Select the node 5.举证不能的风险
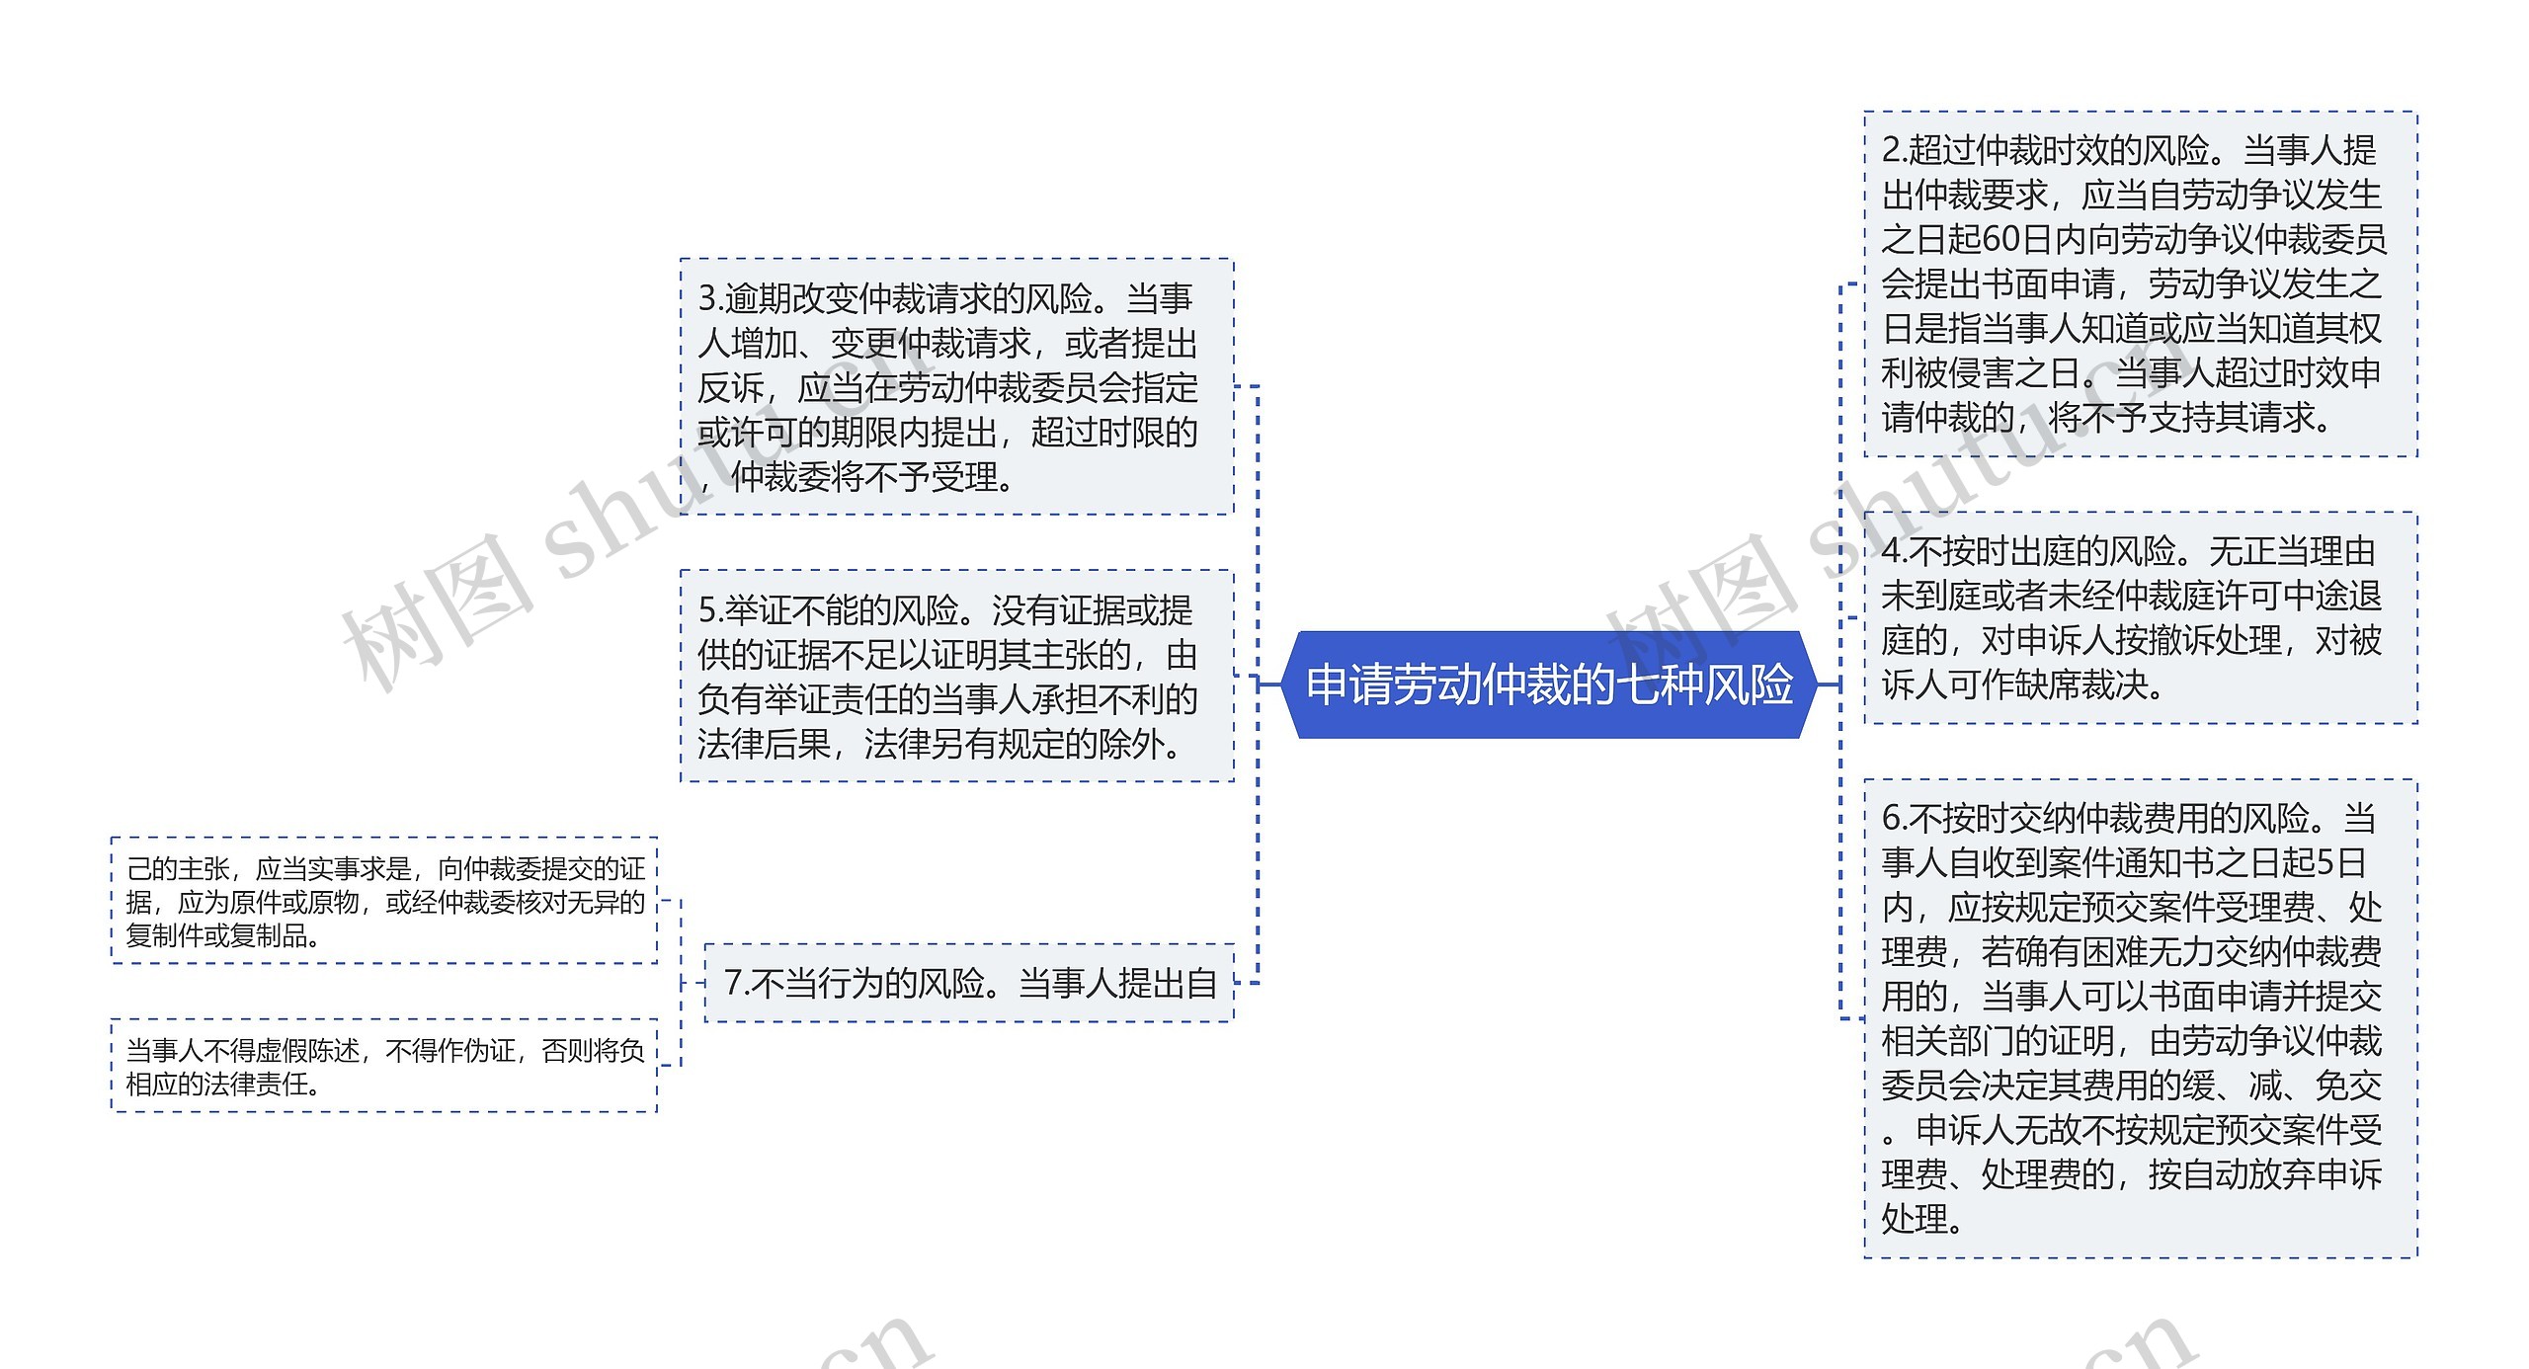Viewport: 2529px width, 1369px height. pyautogui.click(x=956, y=677)
